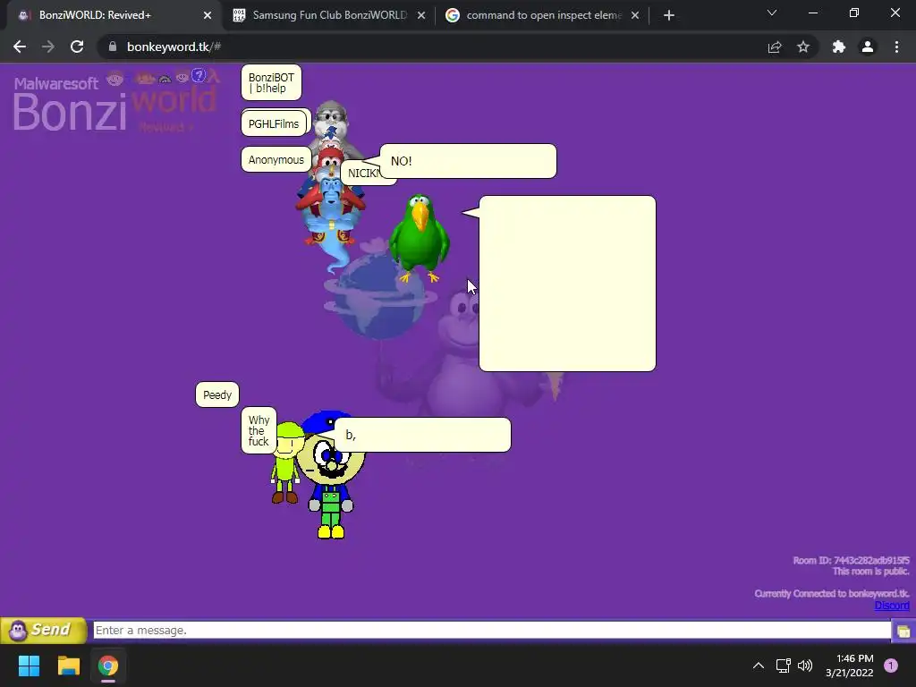Share this page via share icon

click(775, 47)
